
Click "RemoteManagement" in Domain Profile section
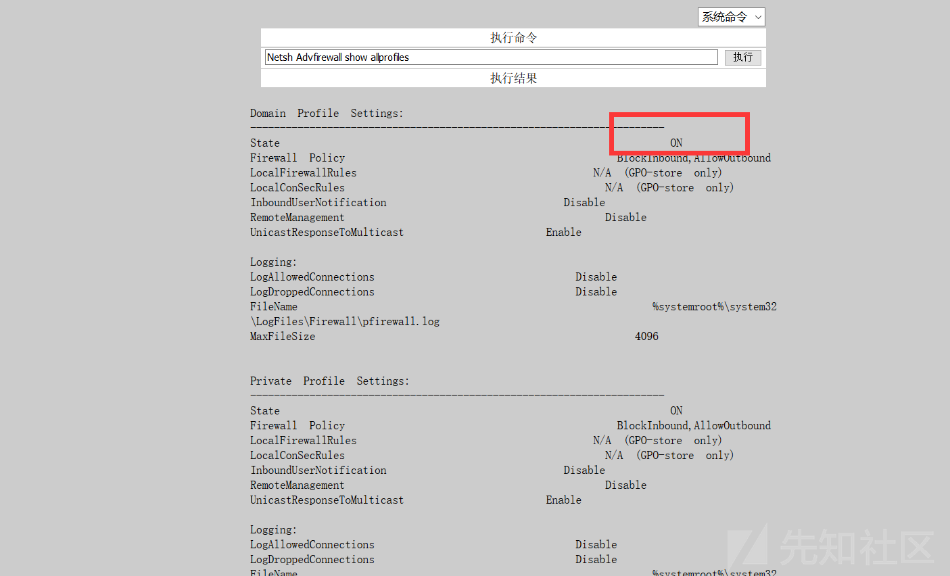coord(297,218)
